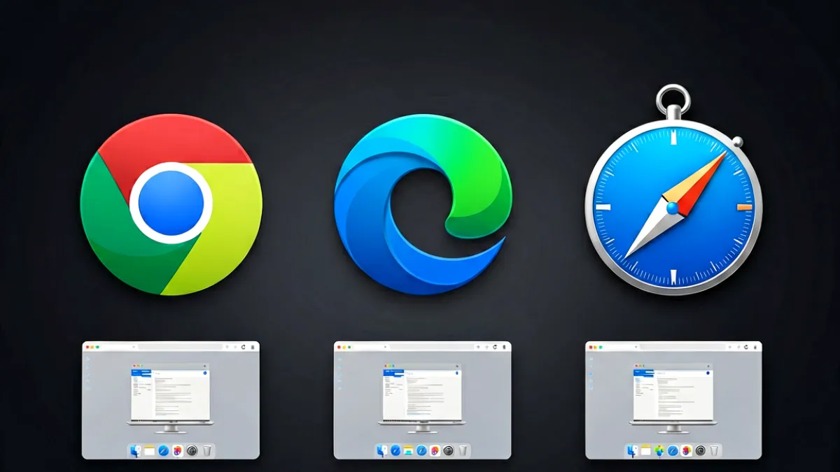840x472 pixels.
Task: Open Notes in dock of window below Safari
Action: coord(646,451)
